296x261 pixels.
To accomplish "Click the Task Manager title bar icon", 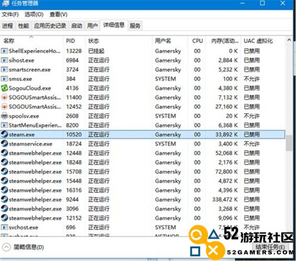I will coord(5,3).
